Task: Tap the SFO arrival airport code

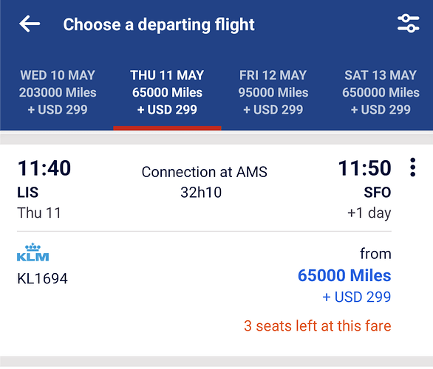Action: (x=378, y=192)
